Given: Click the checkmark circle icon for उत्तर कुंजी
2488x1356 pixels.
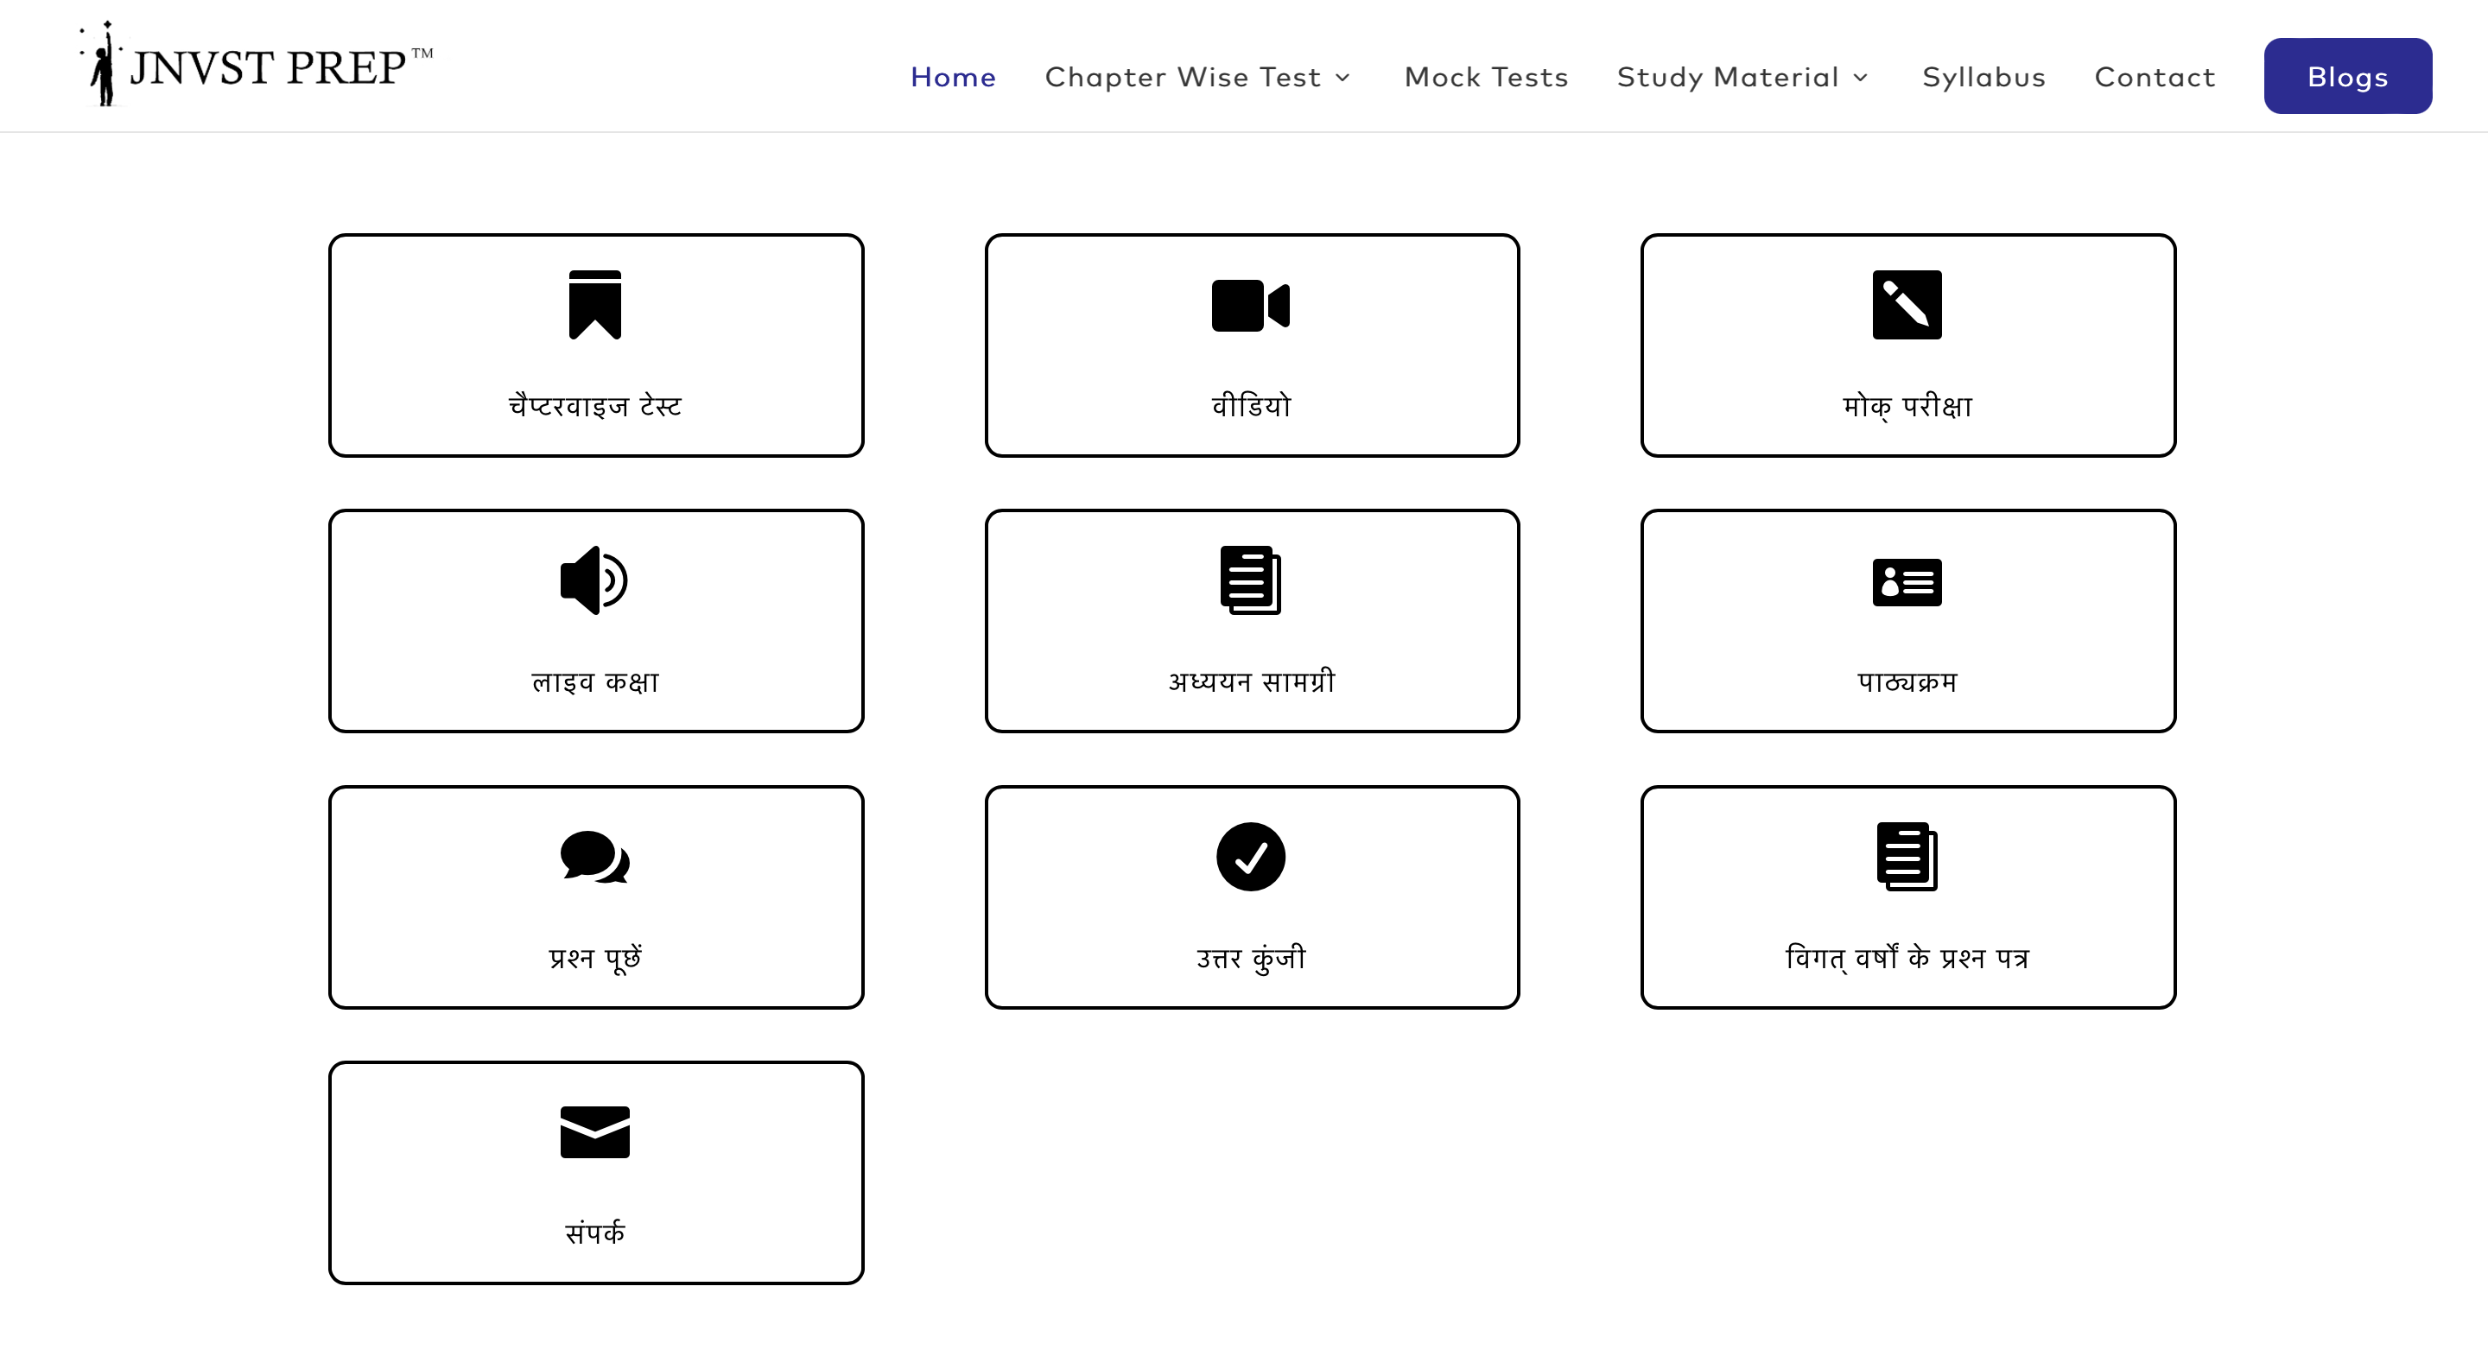Looking at the screenshot, I should point(1251,857).
